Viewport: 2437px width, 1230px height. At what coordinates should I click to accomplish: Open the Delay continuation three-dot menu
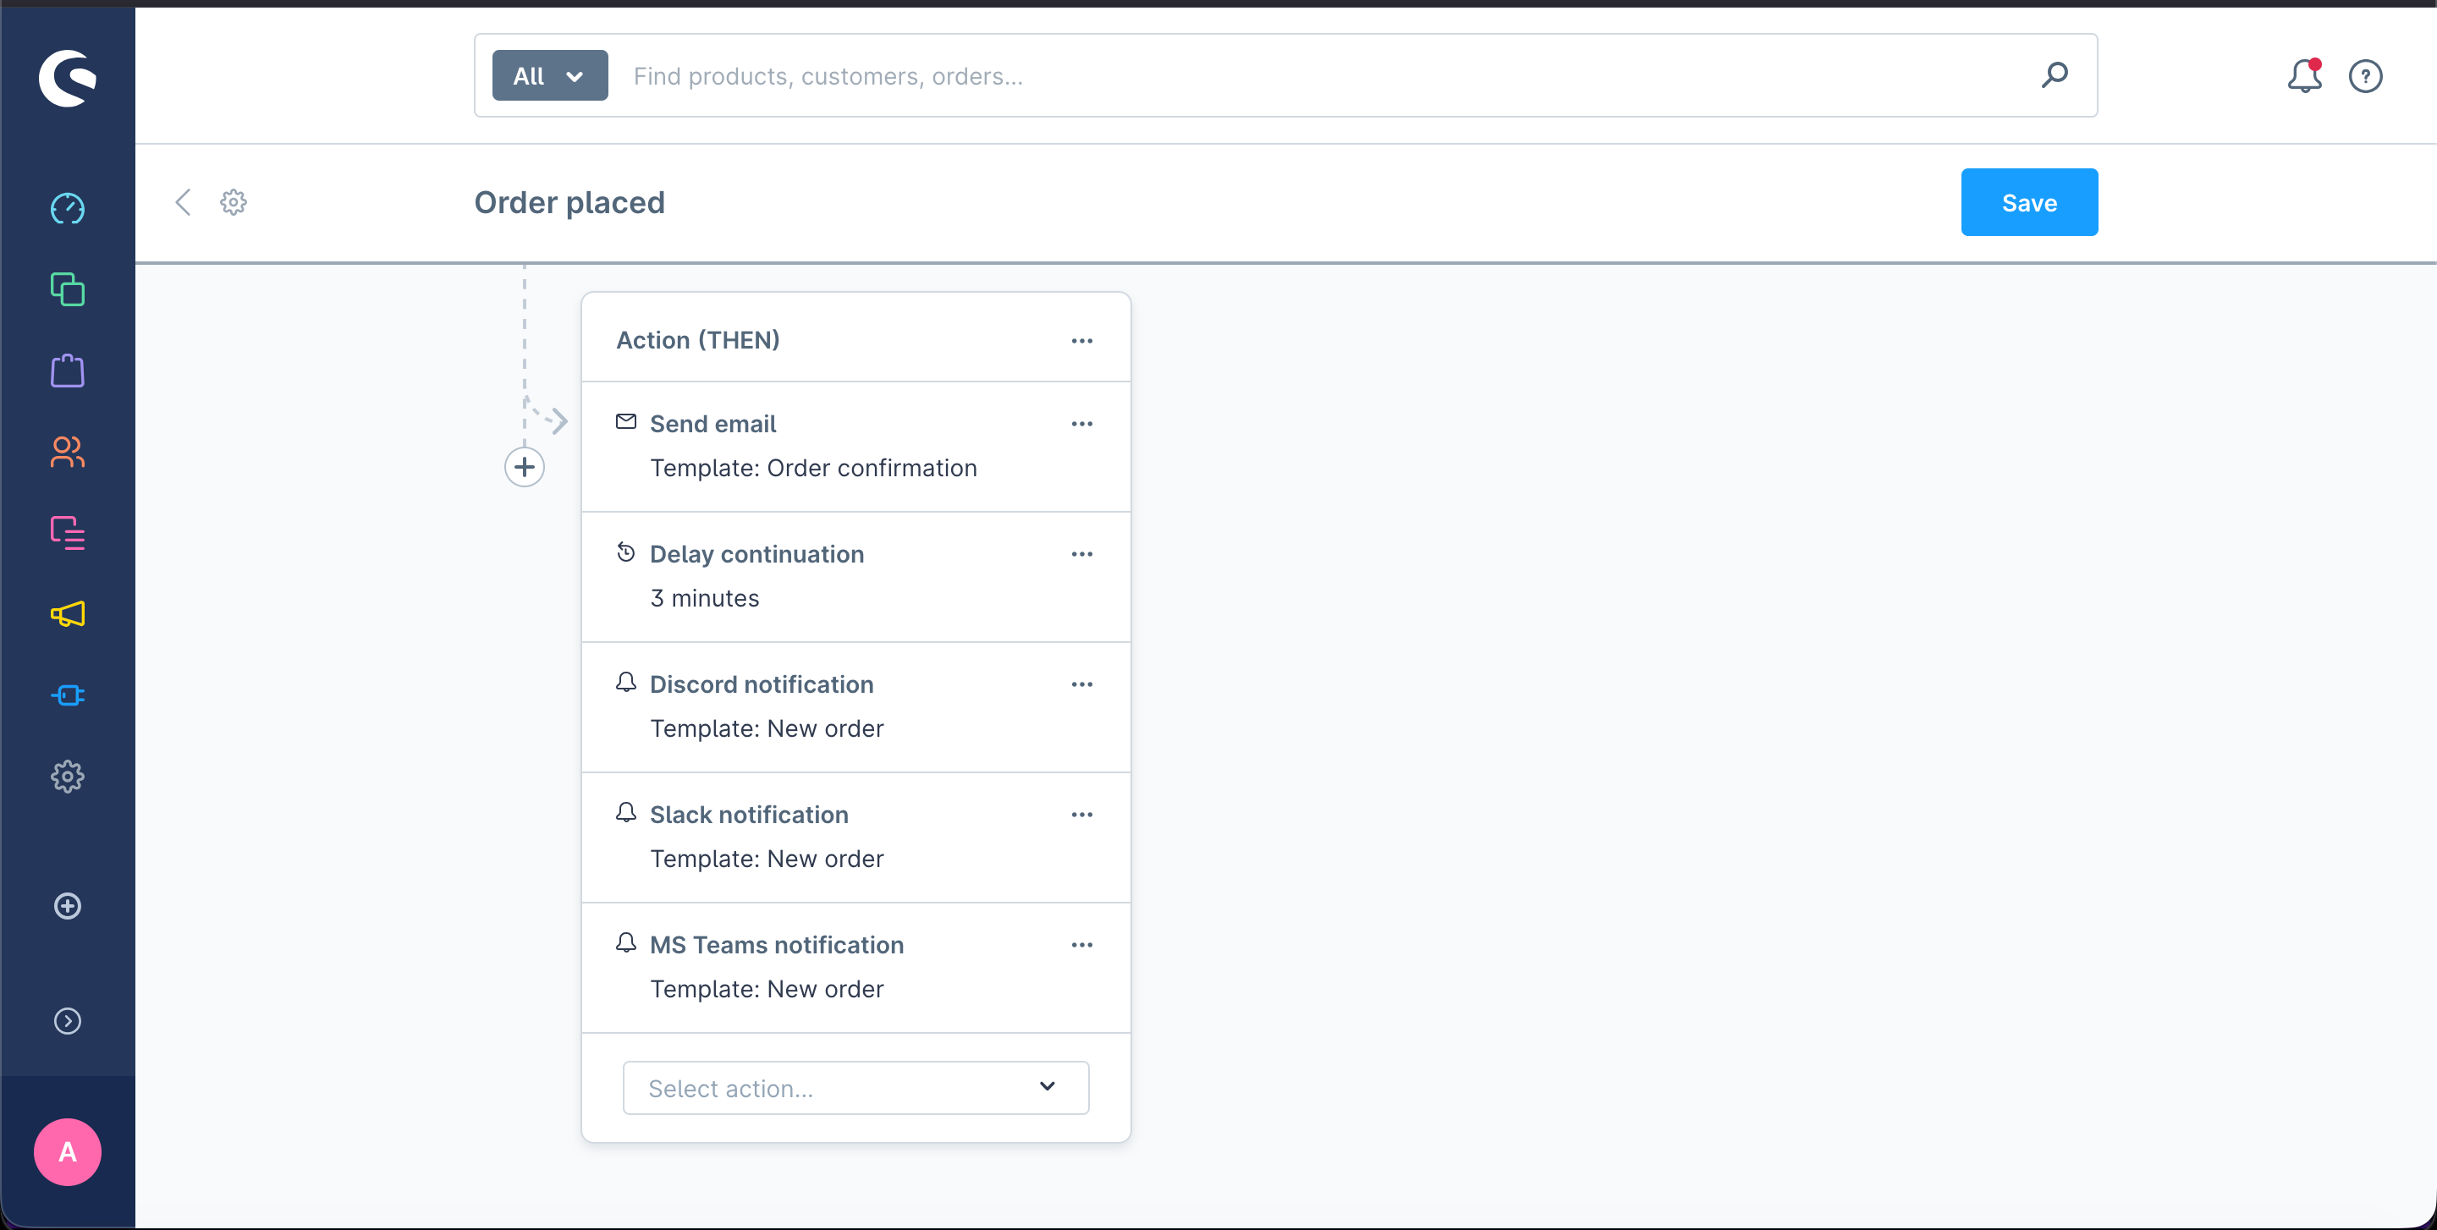click(1081, 554)
